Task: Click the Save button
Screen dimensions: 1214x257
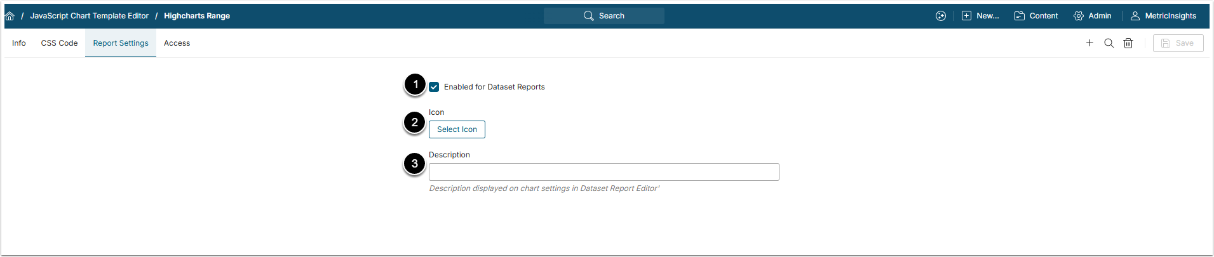Action: point(1178,43)
